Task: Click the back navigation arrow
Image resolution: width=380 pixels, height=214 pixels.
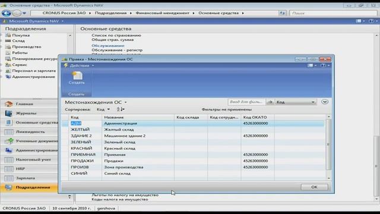Action: tap(7, 13)
